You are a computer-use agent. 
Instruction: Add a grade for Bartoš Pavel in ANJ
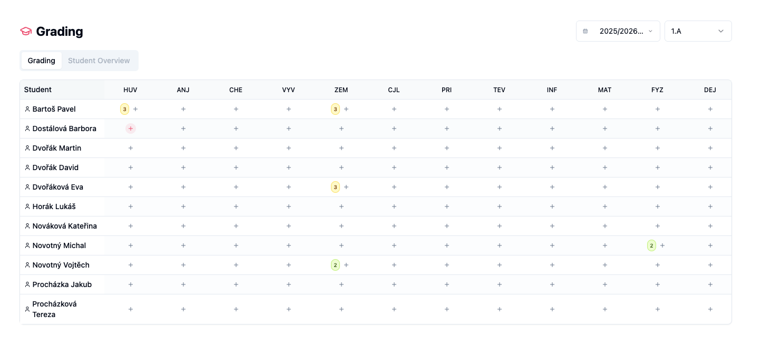(x=183, y=109)
